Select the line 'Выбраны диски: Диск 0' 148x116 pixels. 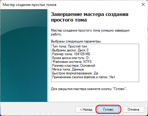point(70,50)
